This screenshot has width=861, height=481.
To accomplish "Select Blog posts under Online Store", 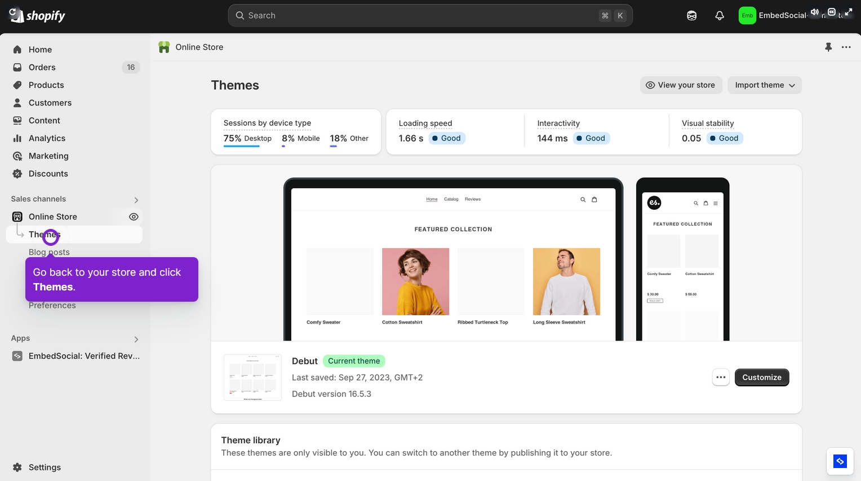I will coord(49,252).
